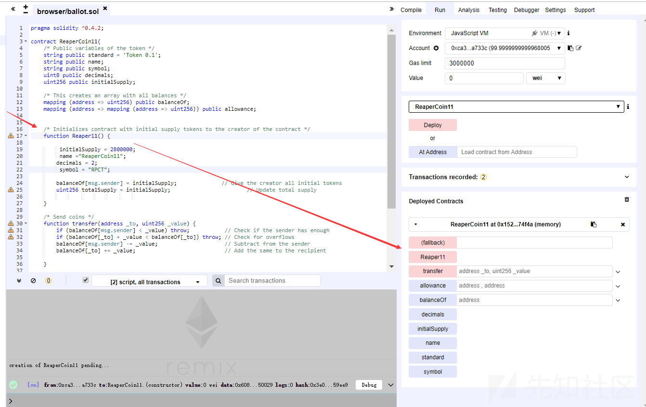Screen dimensions: 646x407
Task: Toggle the listen on network checkbox
Action: [86, 280]
